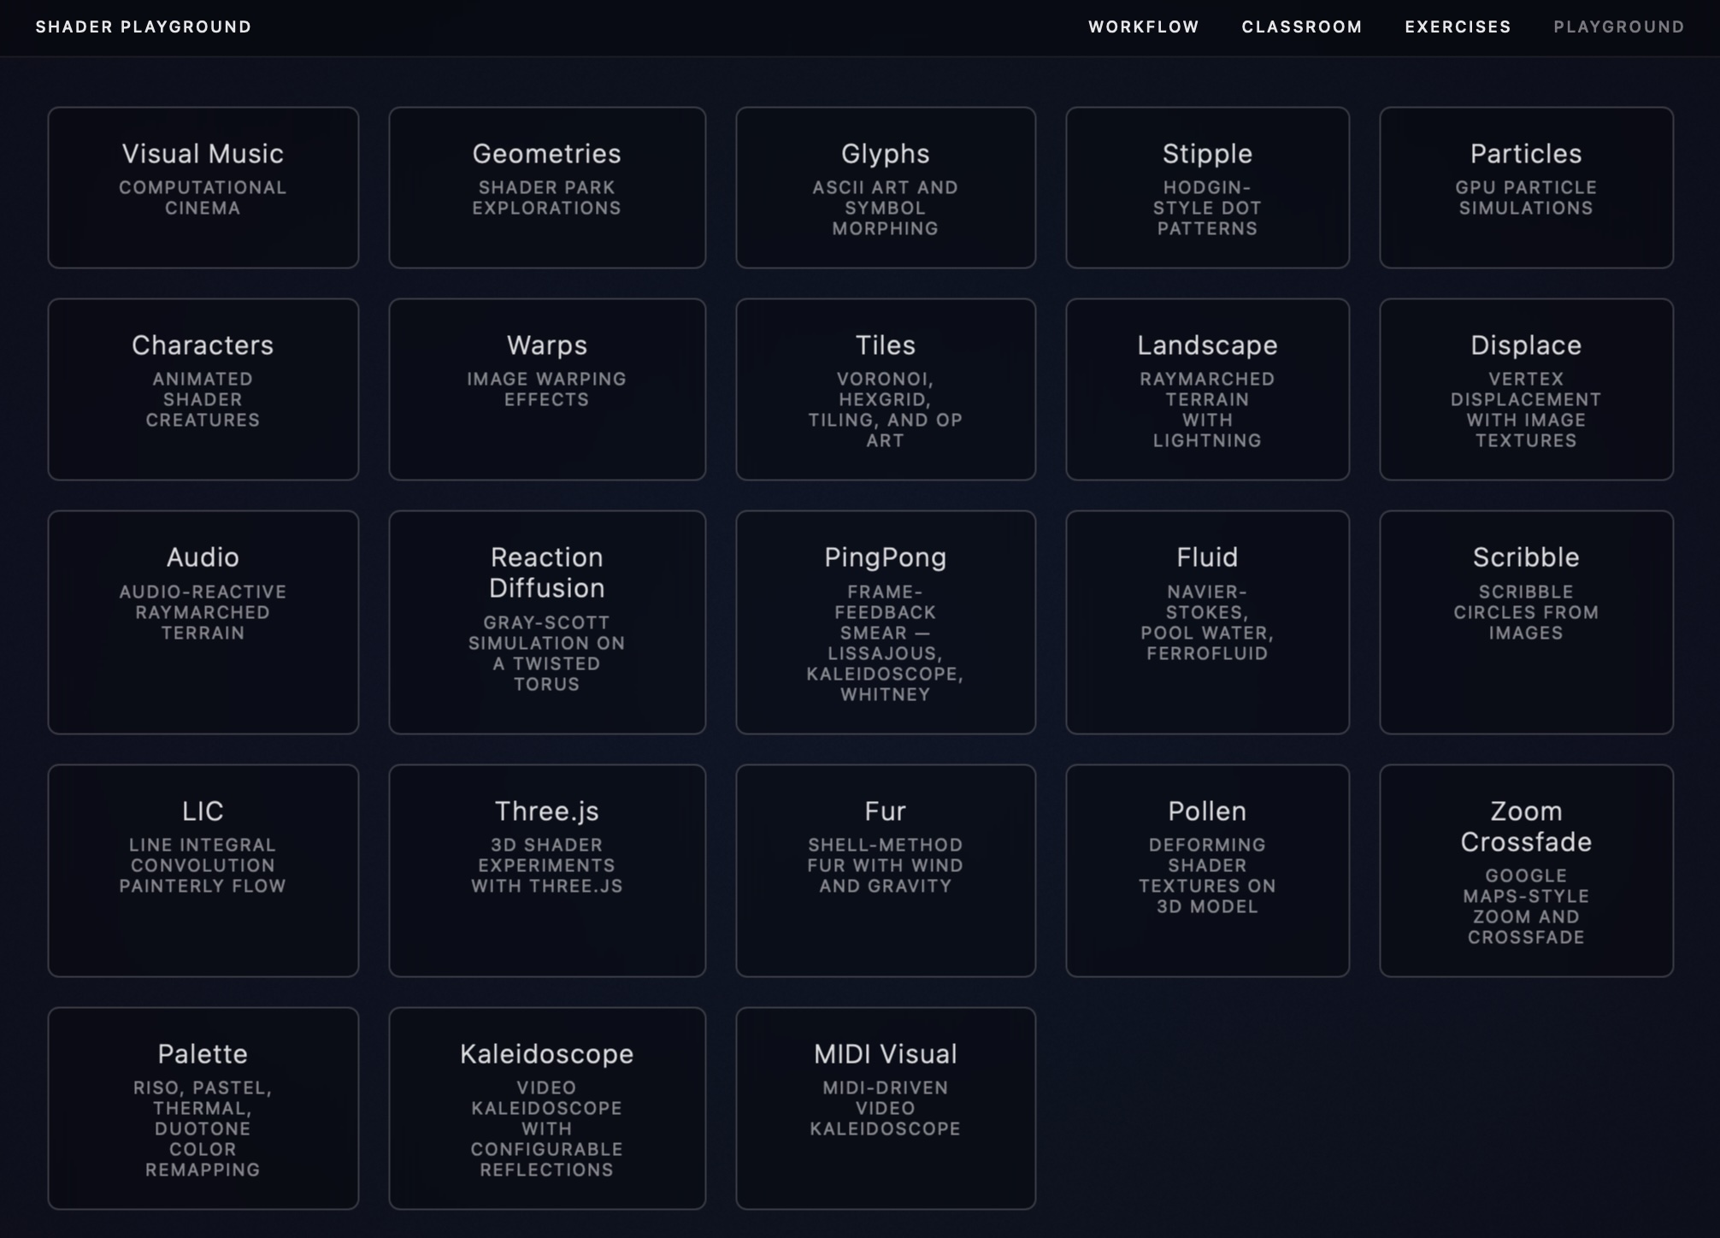Open the Geometries shader park card

click(547, 187)
